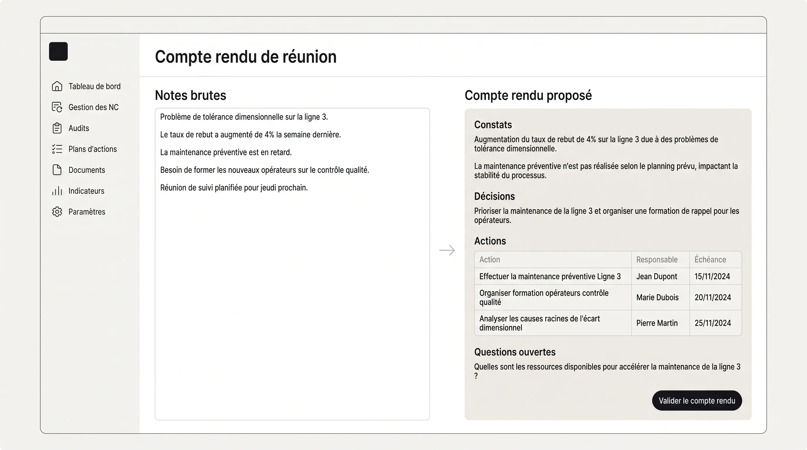Click the Action column header
807x450 pixels.
pos(553,259)
